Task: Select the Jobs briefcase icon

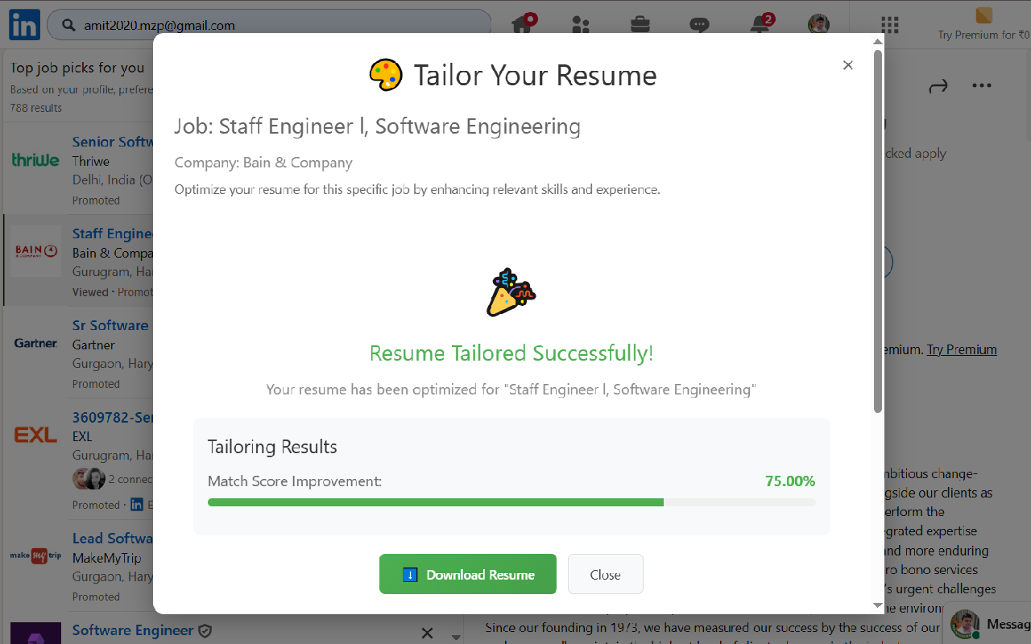Action: click(640, 25)
